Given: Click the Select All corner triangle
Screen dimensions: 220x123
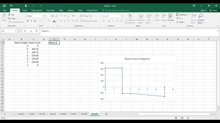Looking at the screenshot, I should (2, 40).
